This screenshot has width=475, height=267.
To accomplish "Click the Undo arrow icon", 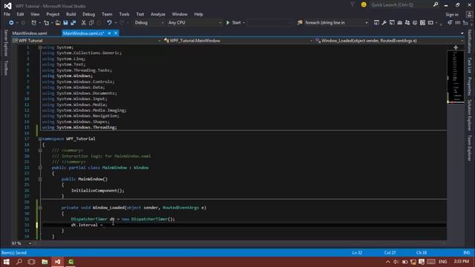I will click(109, 23).
